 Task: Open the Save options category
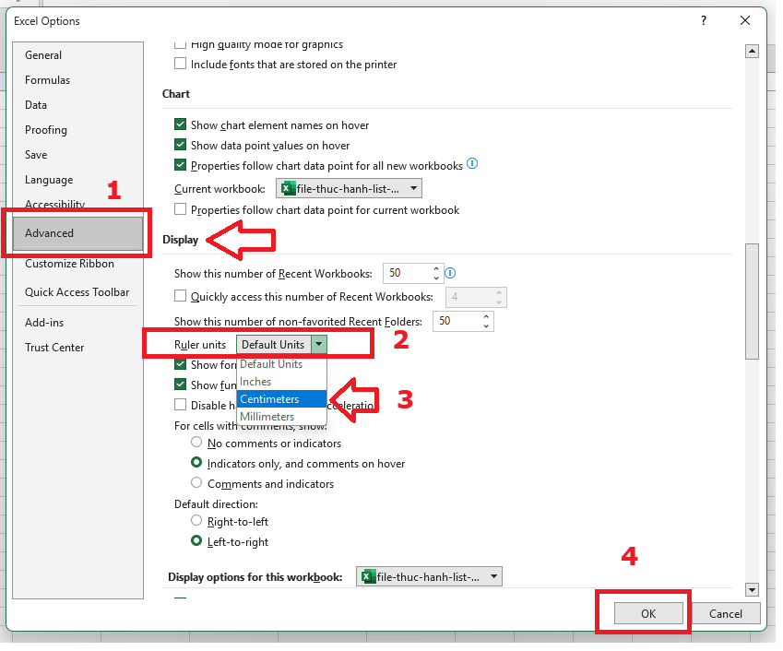pyautogui.click(x=36, y=155)
